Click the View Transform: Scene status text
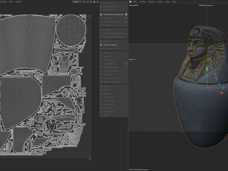Image resolution: width=228 pixels, height=171 pixels. (x=138, y=170)
